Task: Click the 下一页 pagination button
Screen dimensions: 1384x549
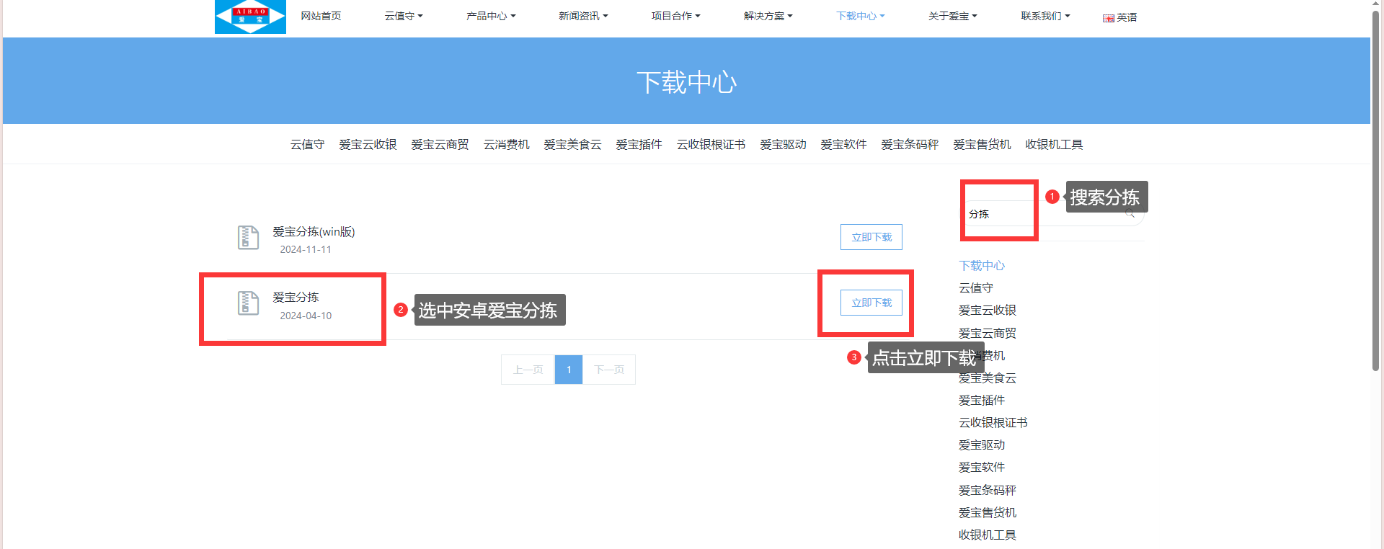Action: pos(609,370)
